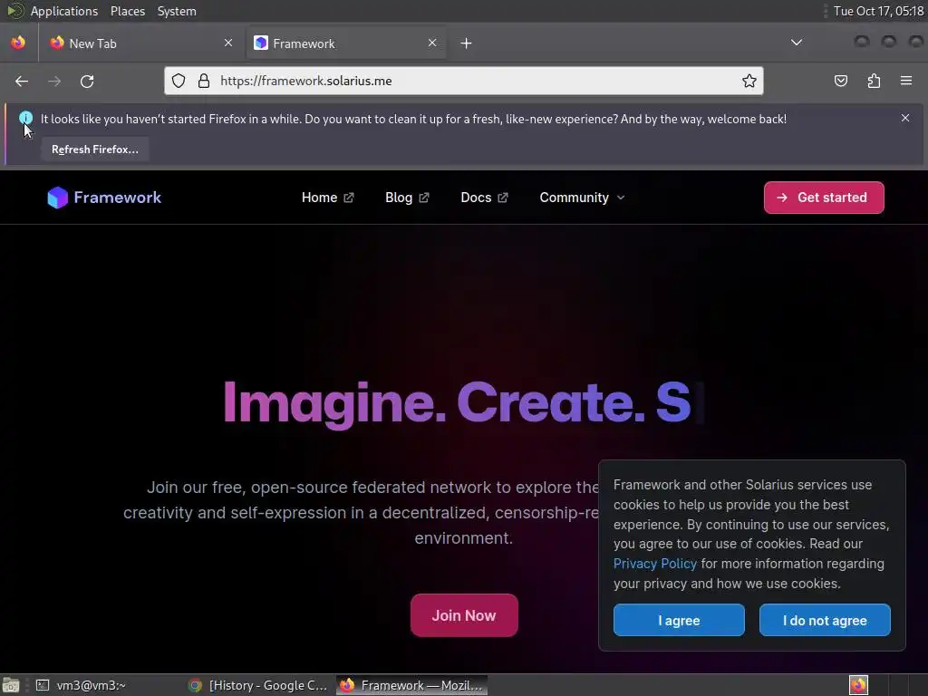Dismiss the Firefox refresh notification bar
Viewport: 928px width, 696px height.
[905, 118]
